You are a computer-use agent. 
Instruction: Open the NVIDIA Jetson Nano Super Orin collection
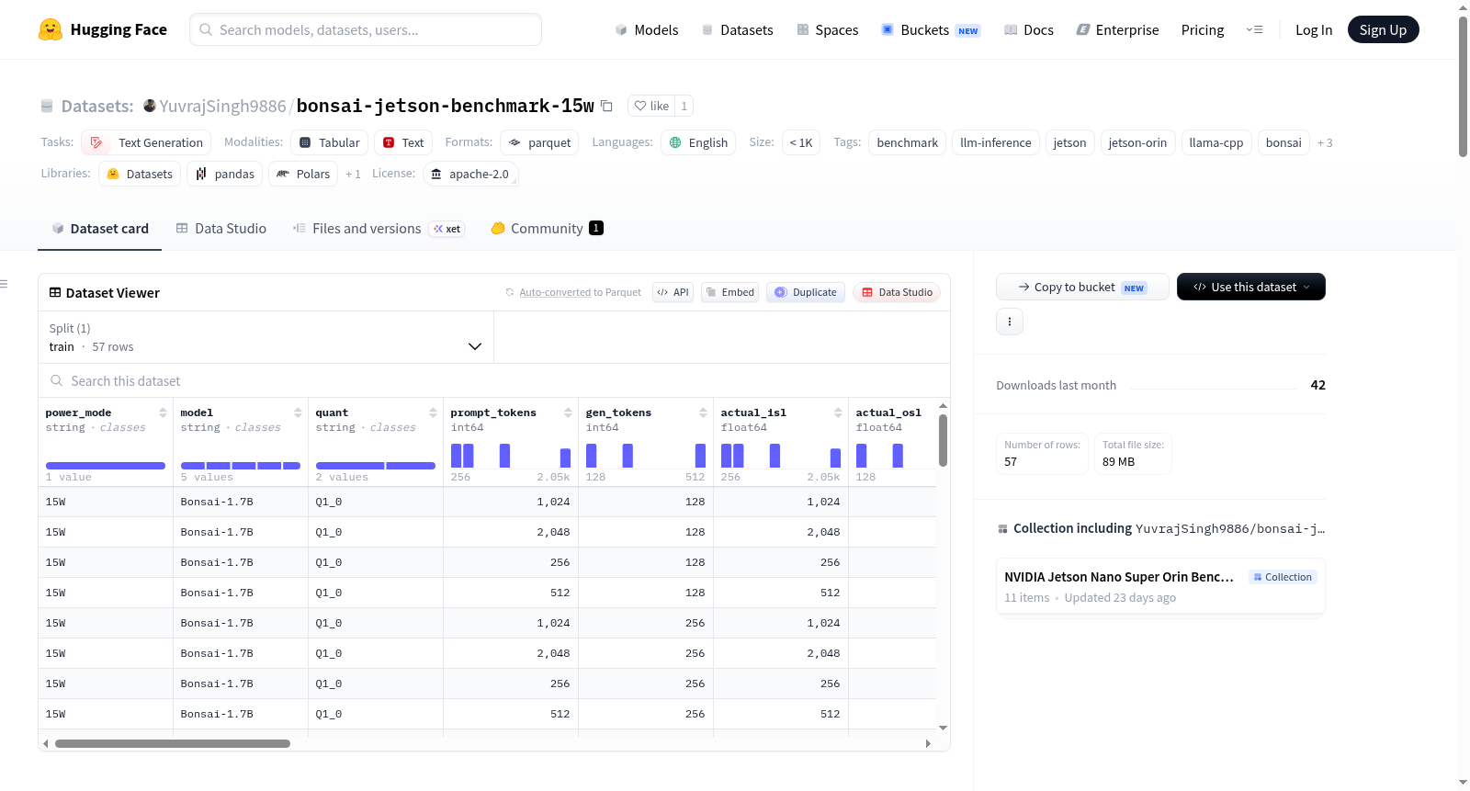tap(1160, 586)
